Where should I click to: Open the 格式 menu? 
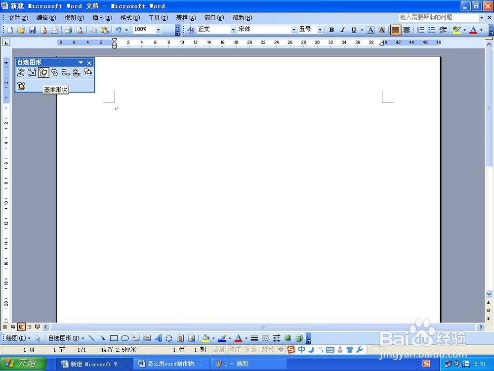click(x=130, y=18)
